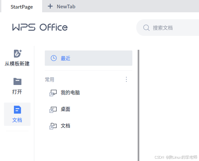Click the folder shortcut icon for 文档
Screen dimensions: 199x161
tap(53, 126)
